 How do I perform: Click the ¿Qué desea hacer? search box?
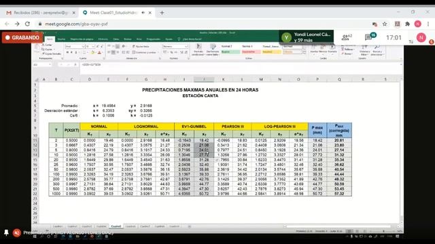192,39
